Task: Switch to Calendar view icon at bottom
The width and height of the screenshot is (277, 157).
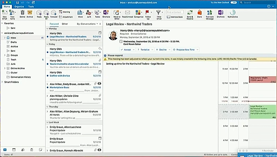Action: click(x=14, y=150)
